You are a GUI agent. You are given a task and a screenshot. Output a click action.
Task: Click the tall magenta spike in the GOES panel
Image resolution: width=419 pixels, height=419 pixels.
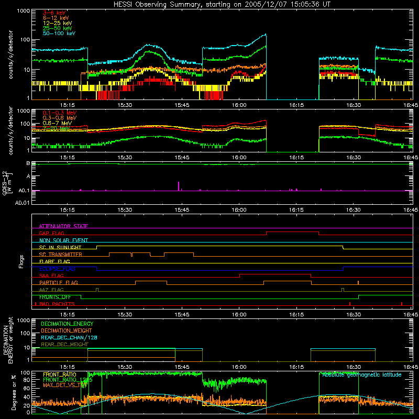point(179,186)
